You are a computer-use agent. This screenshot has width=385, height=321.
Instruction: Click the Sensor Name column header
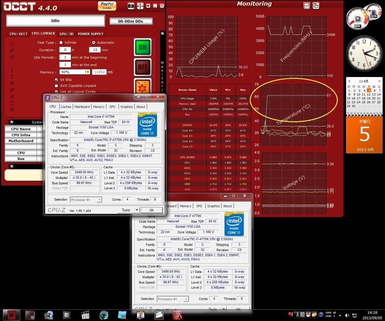pos(187,90)
